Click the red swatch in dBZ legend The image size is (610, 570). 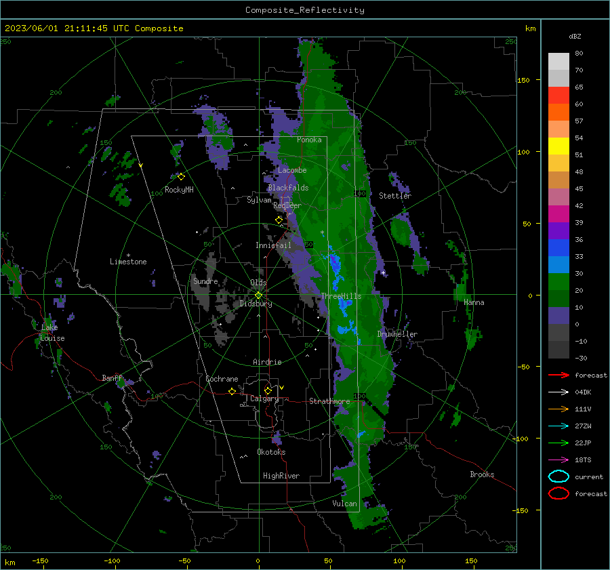pyautogui.click(x=558, y=95)
